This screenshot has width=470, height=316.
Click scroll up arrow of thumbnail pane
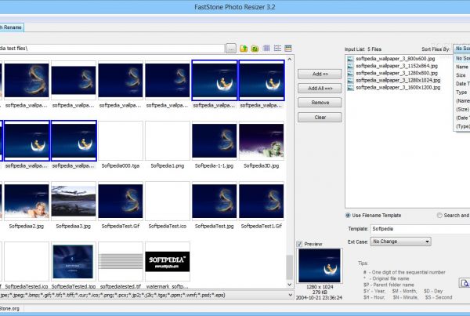coord(290,60)
